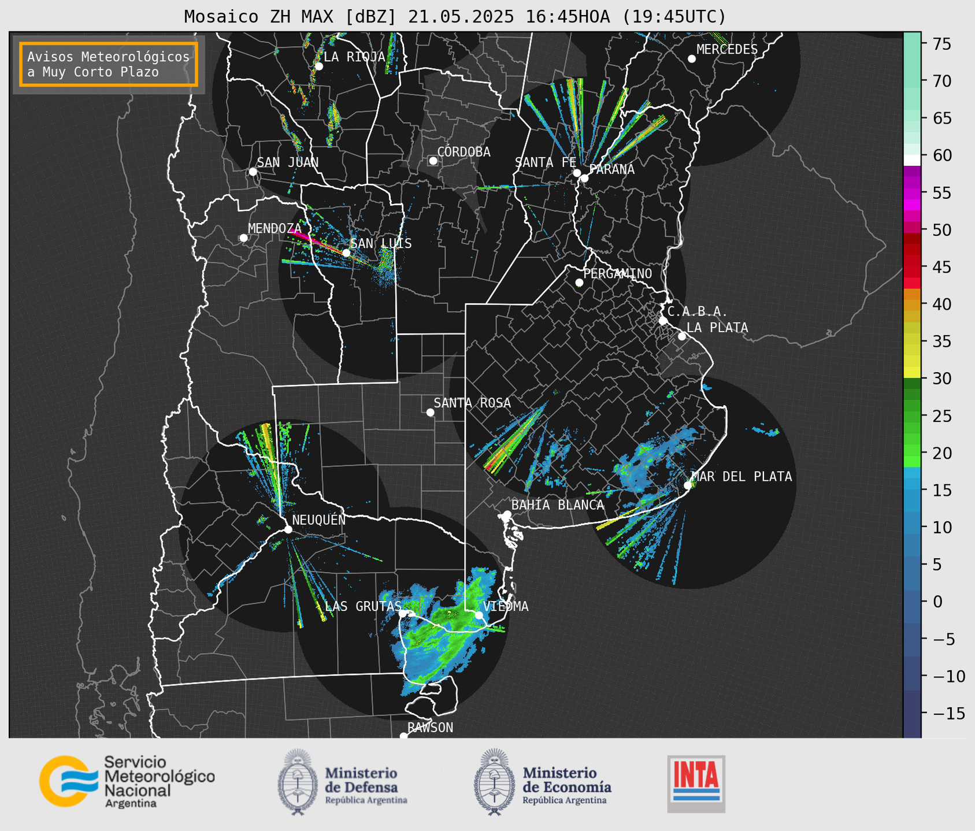Click the CÓRDOBA label text
This screenshot has width=975, height=831.
coord(464,152)
